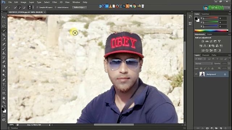Open the Layers panel options menu
Viewport: 232px width, 130px height.
(x=229, y=55)
